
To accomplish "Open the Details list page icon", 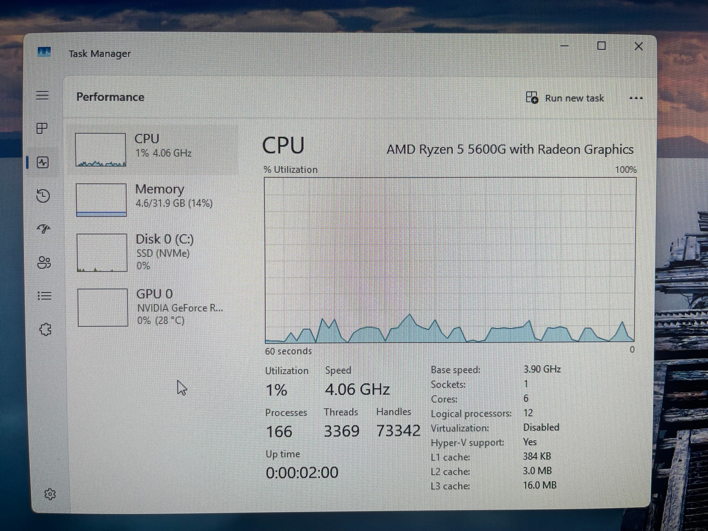I will click(x=45, y=296).
